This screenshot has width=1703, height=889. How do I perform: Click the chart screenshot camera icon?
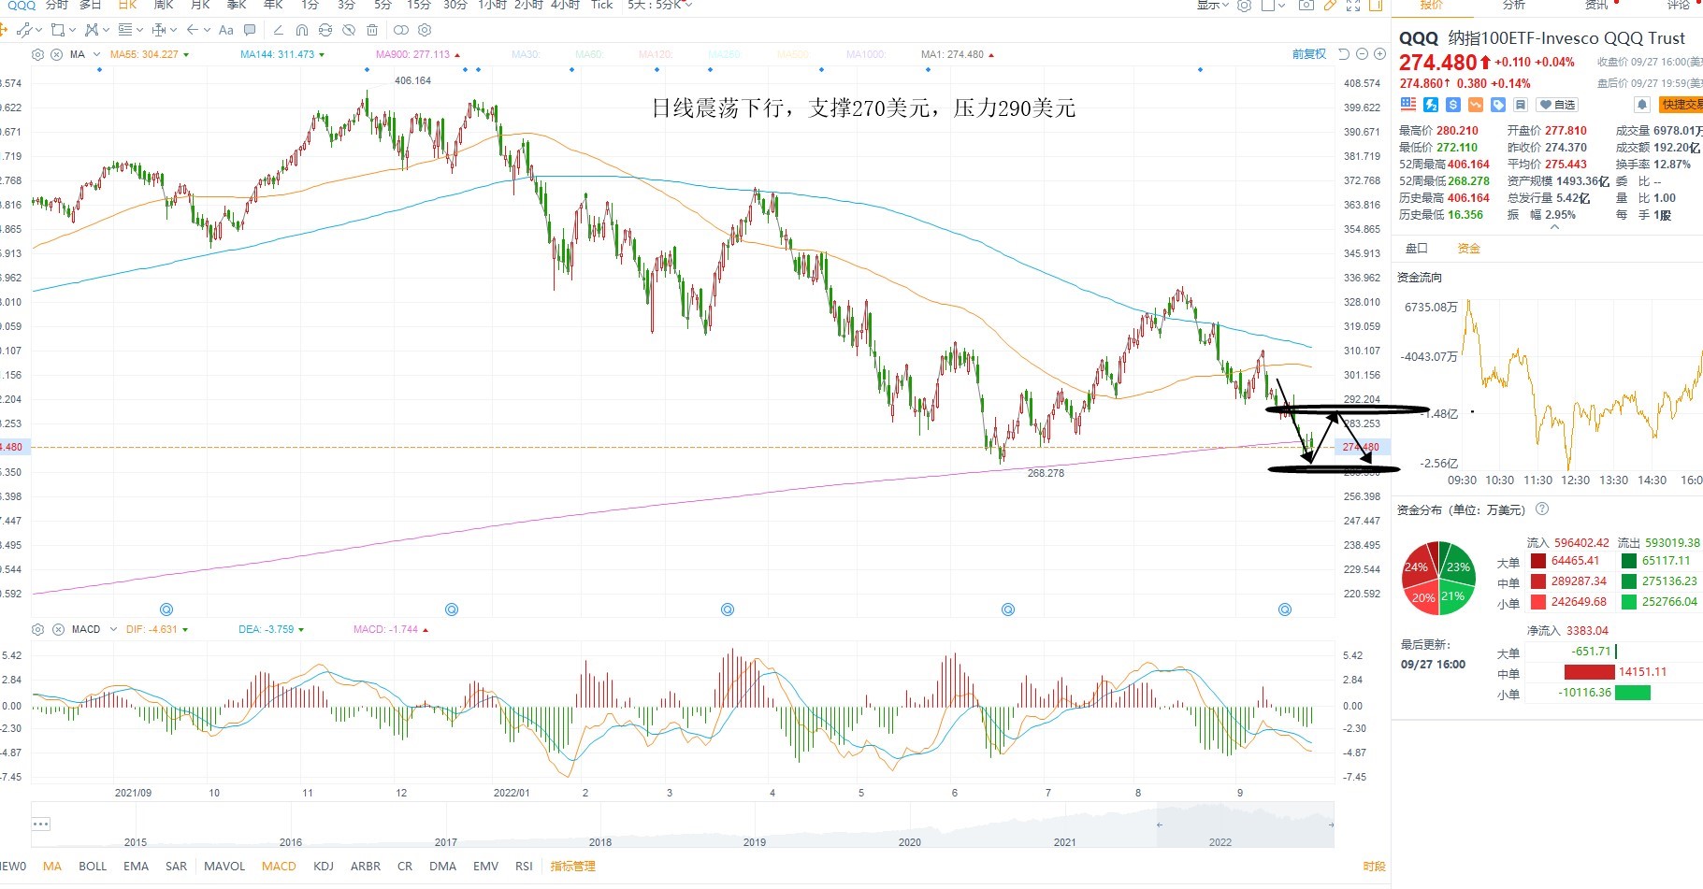click(x=1306, y=5)
